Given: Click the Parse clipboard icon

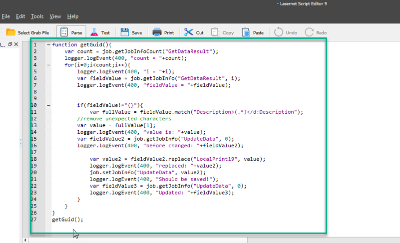Looking at the screenshot, I should pos(64,32).
